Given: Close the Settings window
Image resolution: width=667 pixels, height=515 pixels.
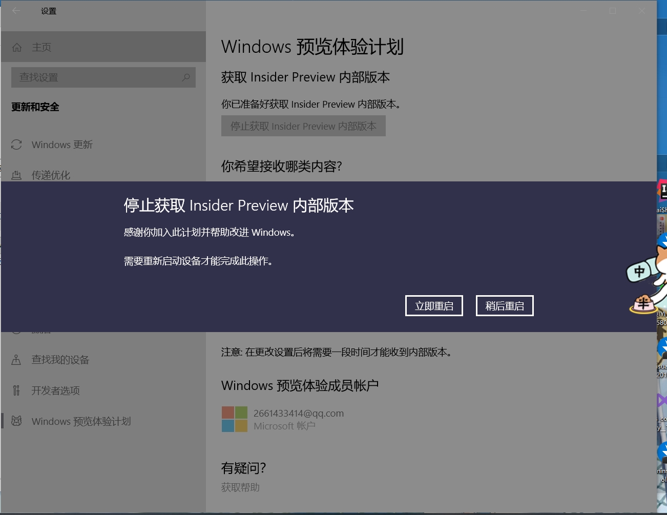Looking at the screenshot, I should pyautogui.click(x=642, y=11).
